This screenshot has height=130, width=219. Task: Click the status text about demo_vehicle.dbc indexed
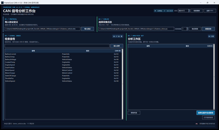19,124
